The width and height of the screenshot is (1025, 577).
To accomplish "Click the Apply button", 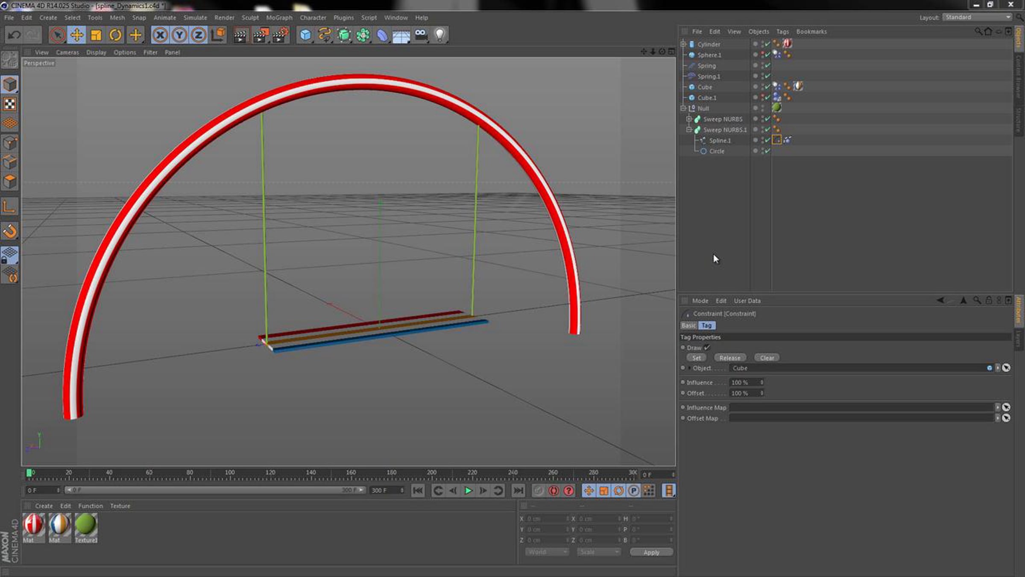I will pos(651,552).
